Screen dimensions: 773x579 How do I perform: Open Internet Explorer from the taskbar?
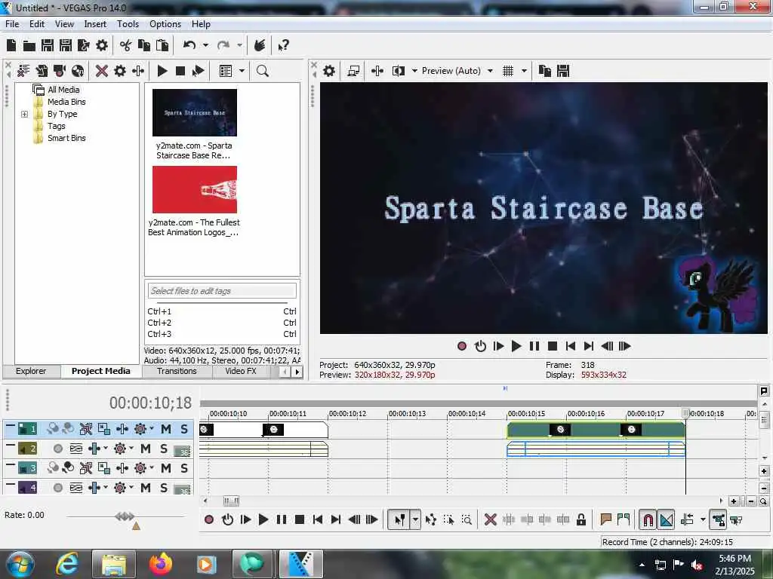point(67,564)
